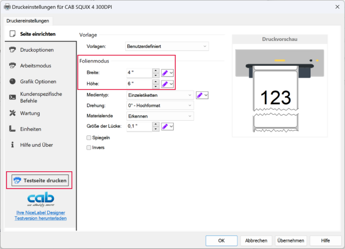Image resolution: width=345 pixels, height=249 pixels.
Task: Go to Kundenspezifische Befehle
Action: (40, 97)
